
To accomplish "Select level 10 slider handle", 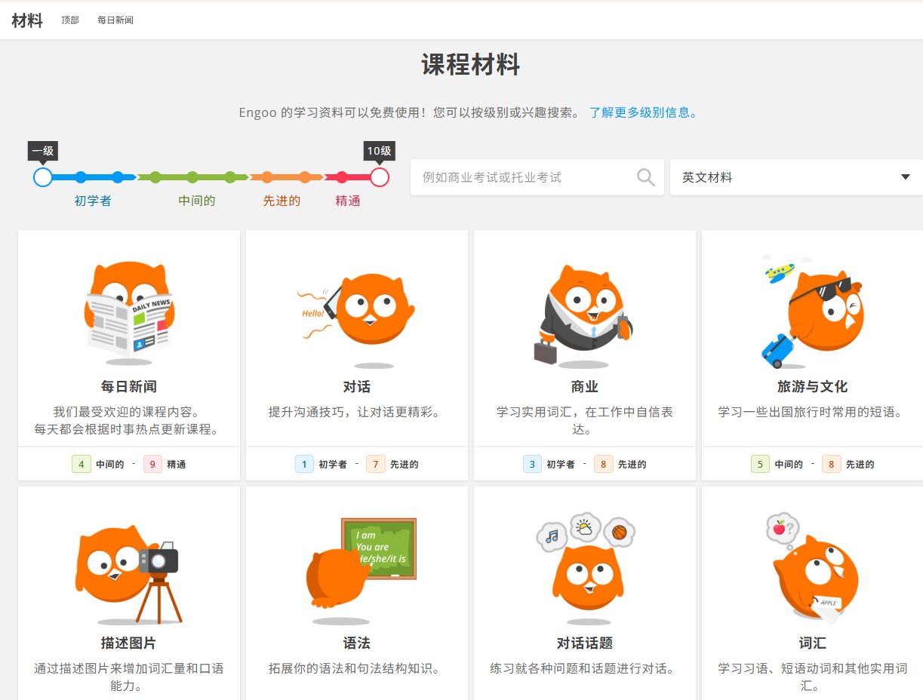I will coord(379,177).
